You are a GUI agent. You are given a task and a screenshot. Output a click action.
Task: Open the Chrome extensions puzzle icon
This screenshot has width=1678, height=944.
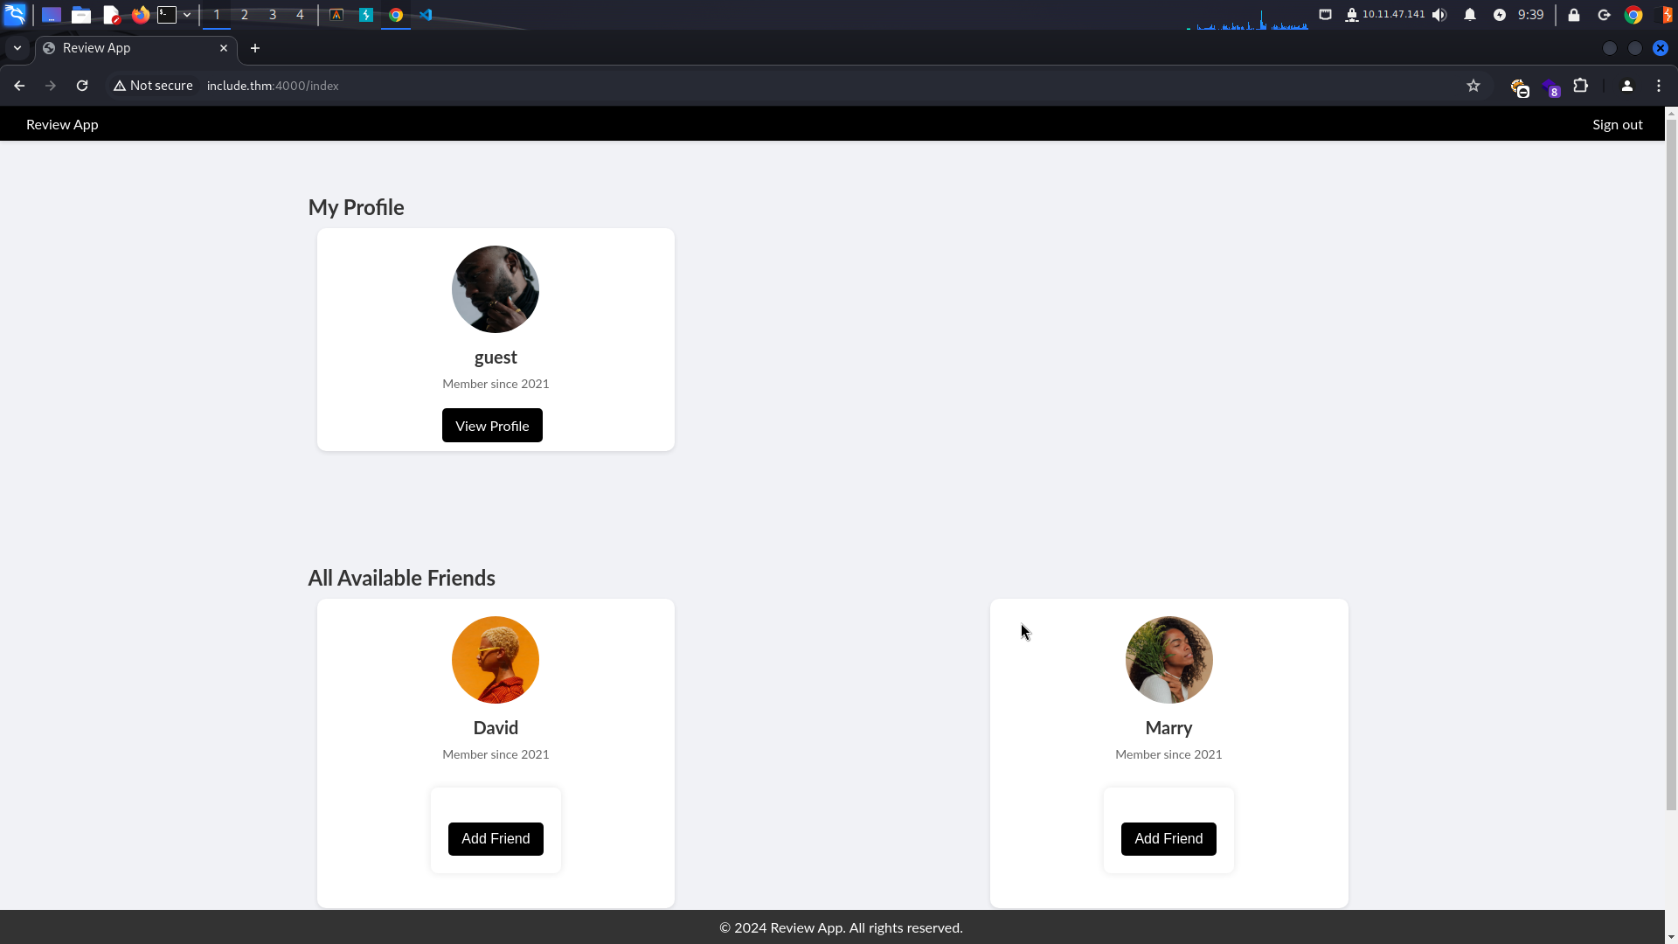(1580, 86)
